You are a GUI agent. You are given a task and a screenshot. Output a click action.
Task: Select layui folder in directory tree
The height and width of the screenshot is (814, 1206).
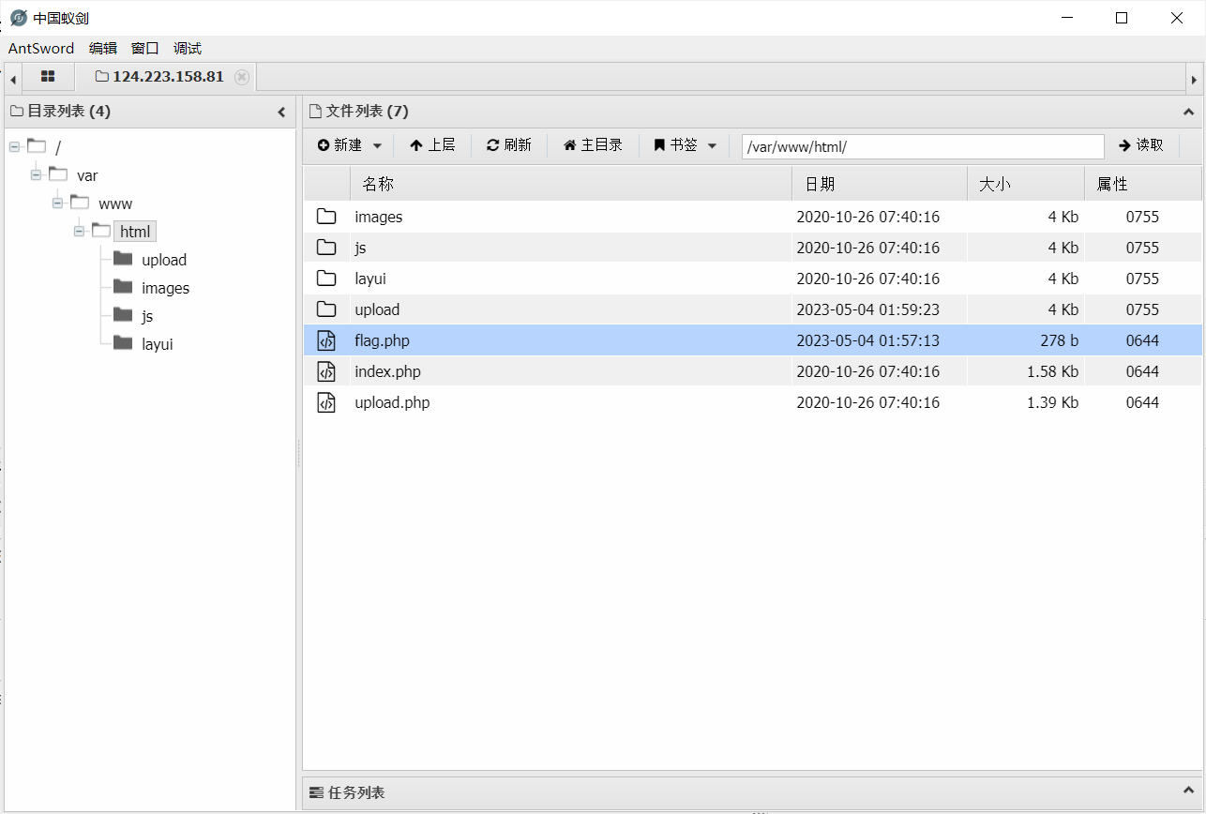click(158, 344)
